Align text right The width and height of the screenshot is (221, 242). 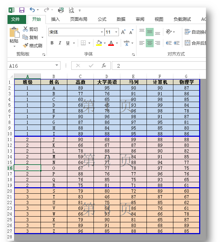(x=158, y=43)
